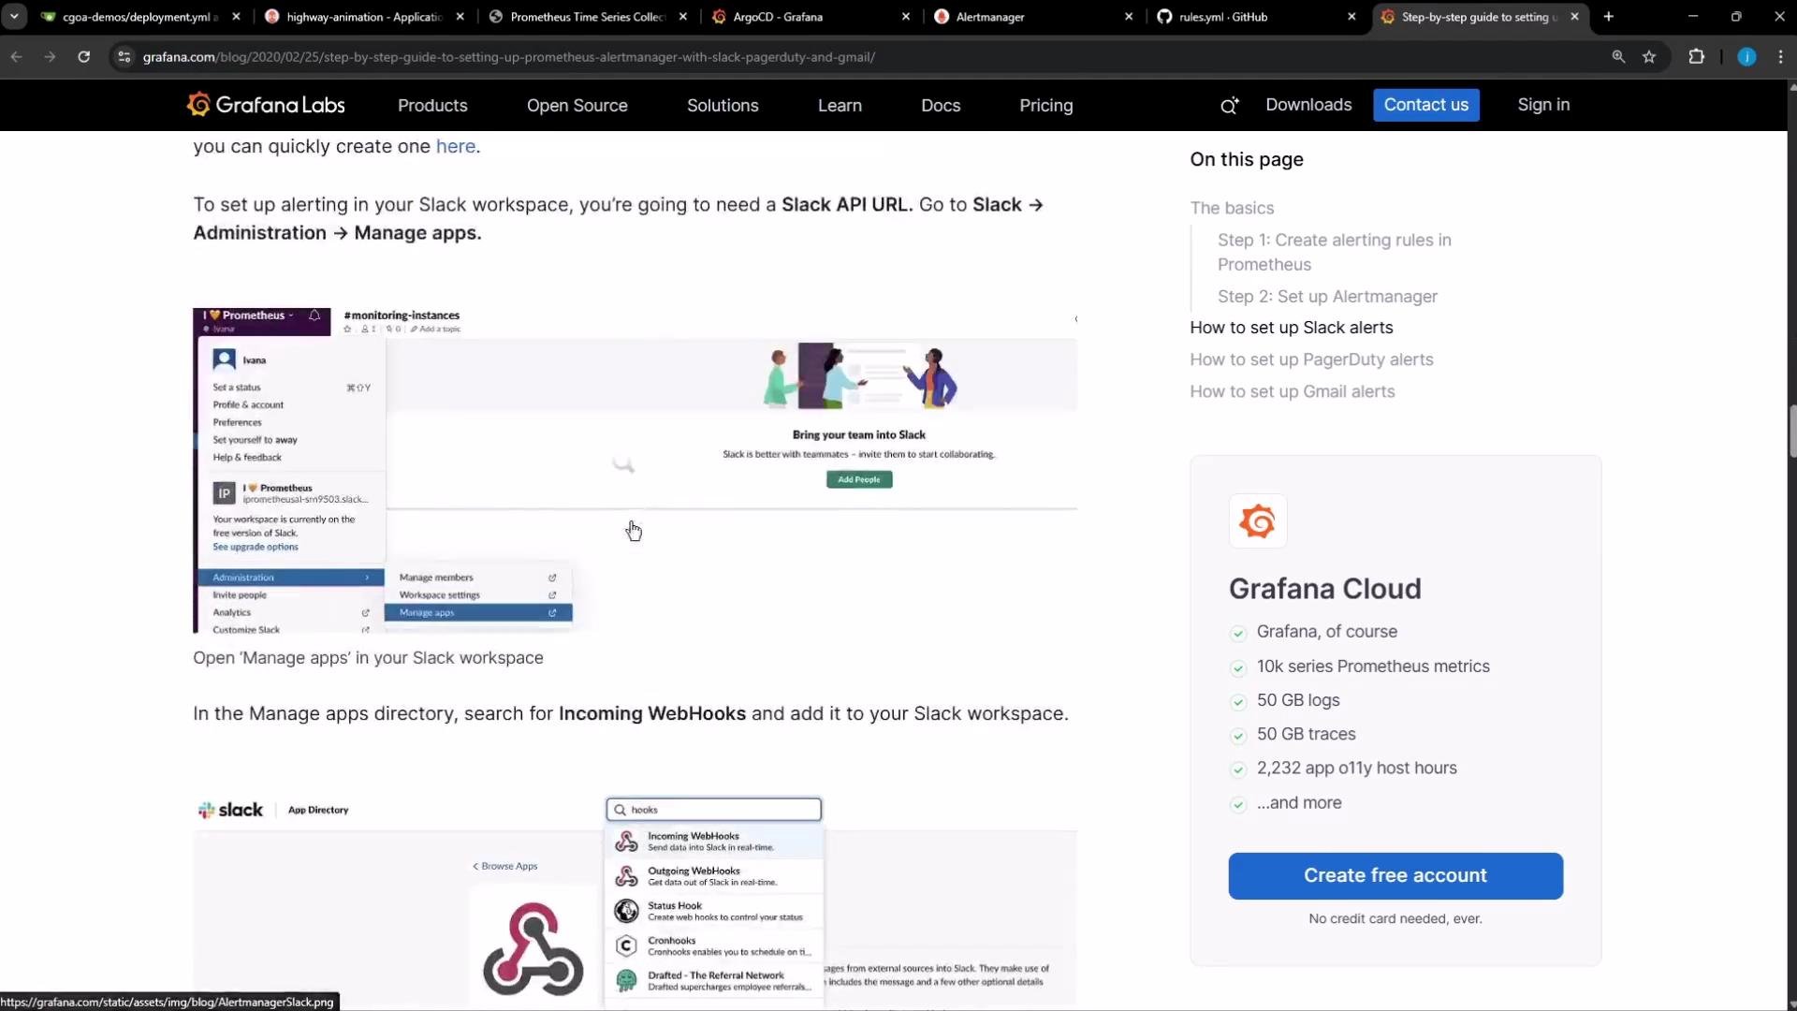Open the Solutions menu
This screenshot has height=1011, width=1797.
pos(723,106)
